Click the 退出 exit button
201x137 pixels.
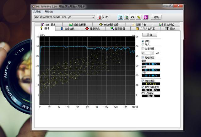pos(156,17)
